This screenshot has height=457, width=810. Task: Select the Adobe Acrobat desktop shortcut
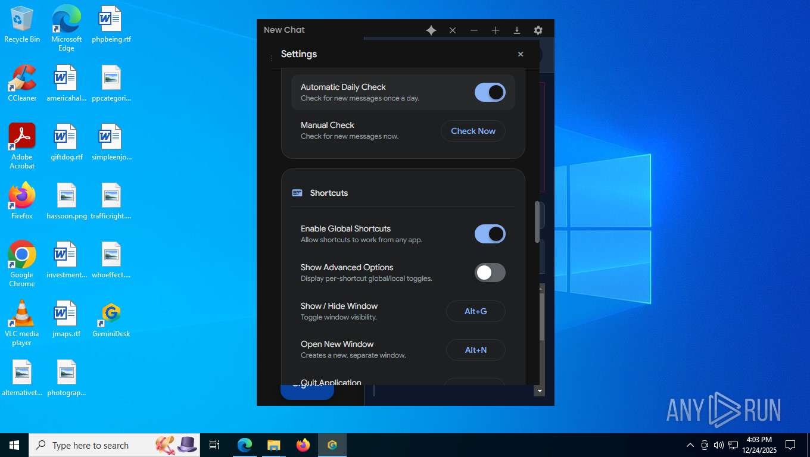[22, 146]
